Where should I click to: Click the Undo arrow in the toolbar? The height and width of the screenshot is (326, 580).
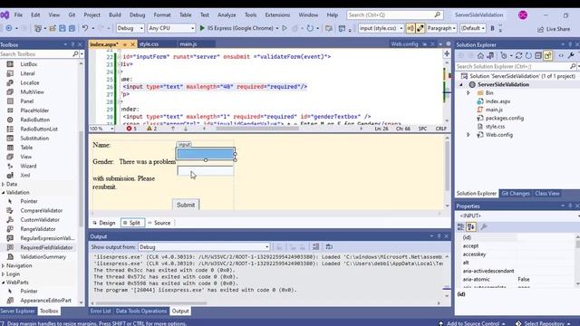85,28
